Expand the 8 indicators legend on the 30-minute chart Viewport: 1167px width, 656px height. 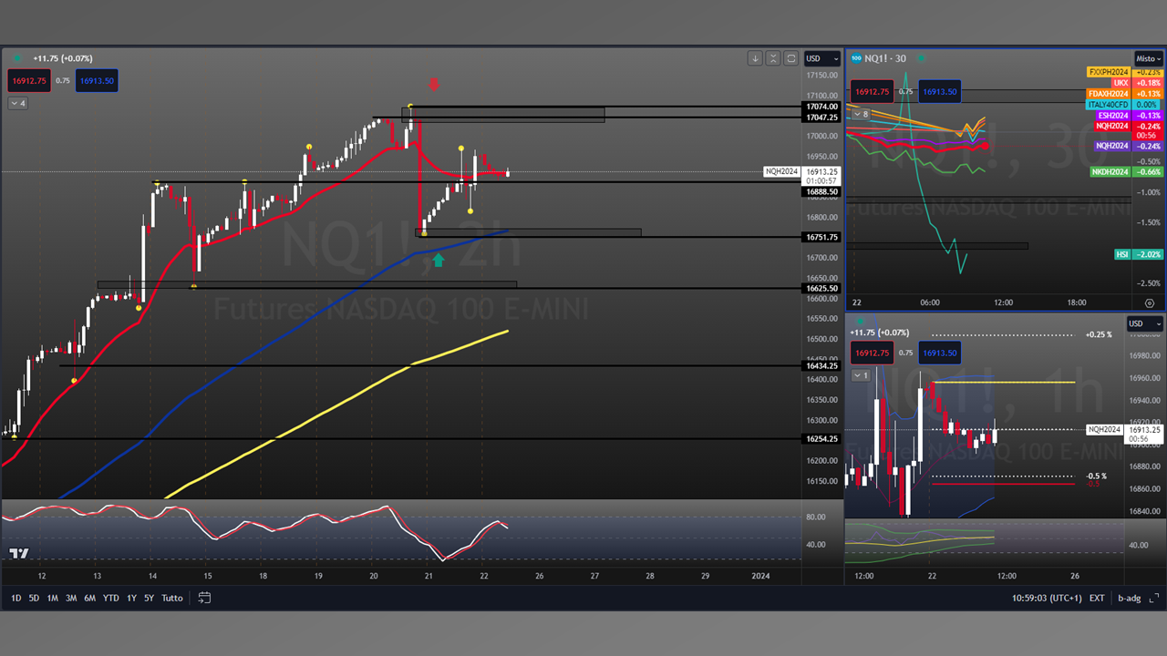(x=861, y=114)
